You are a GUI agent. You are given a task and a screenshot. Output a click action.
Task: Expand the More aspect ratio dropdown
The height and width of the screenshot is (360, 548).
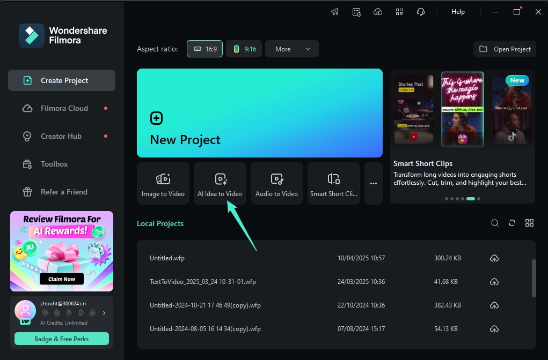(292, 49)
